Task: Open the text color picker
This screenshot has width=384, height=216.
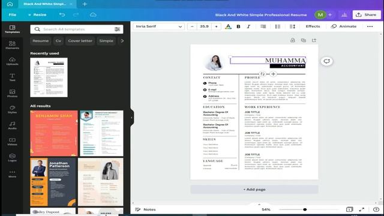Action: (x=228, y=26)
